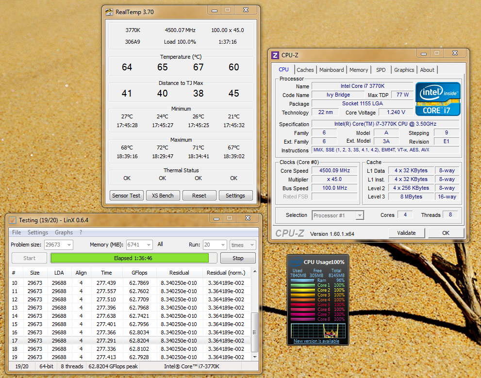Open the ? help menu in LinX
This screenshot has height=378, width=481.
[81, 232]
